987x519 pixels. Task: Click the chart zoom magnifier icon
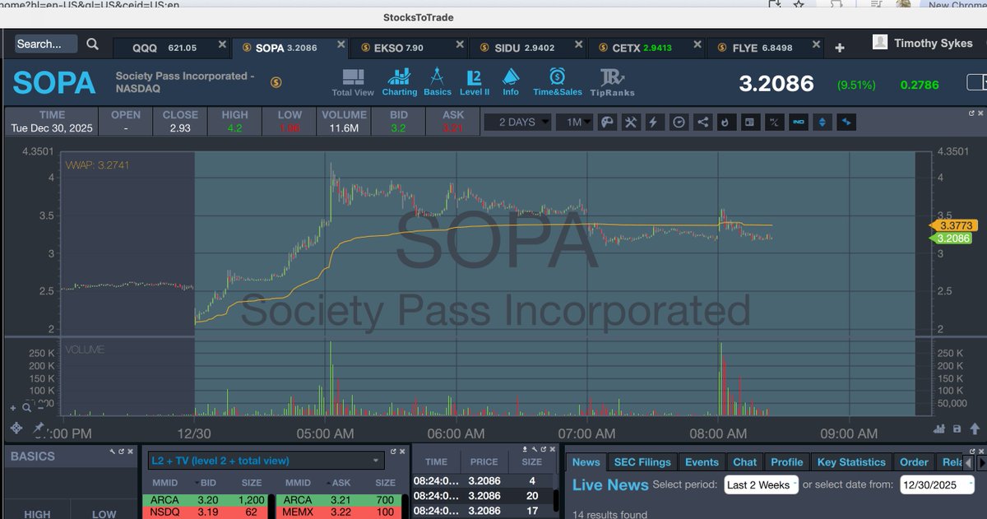26,406
